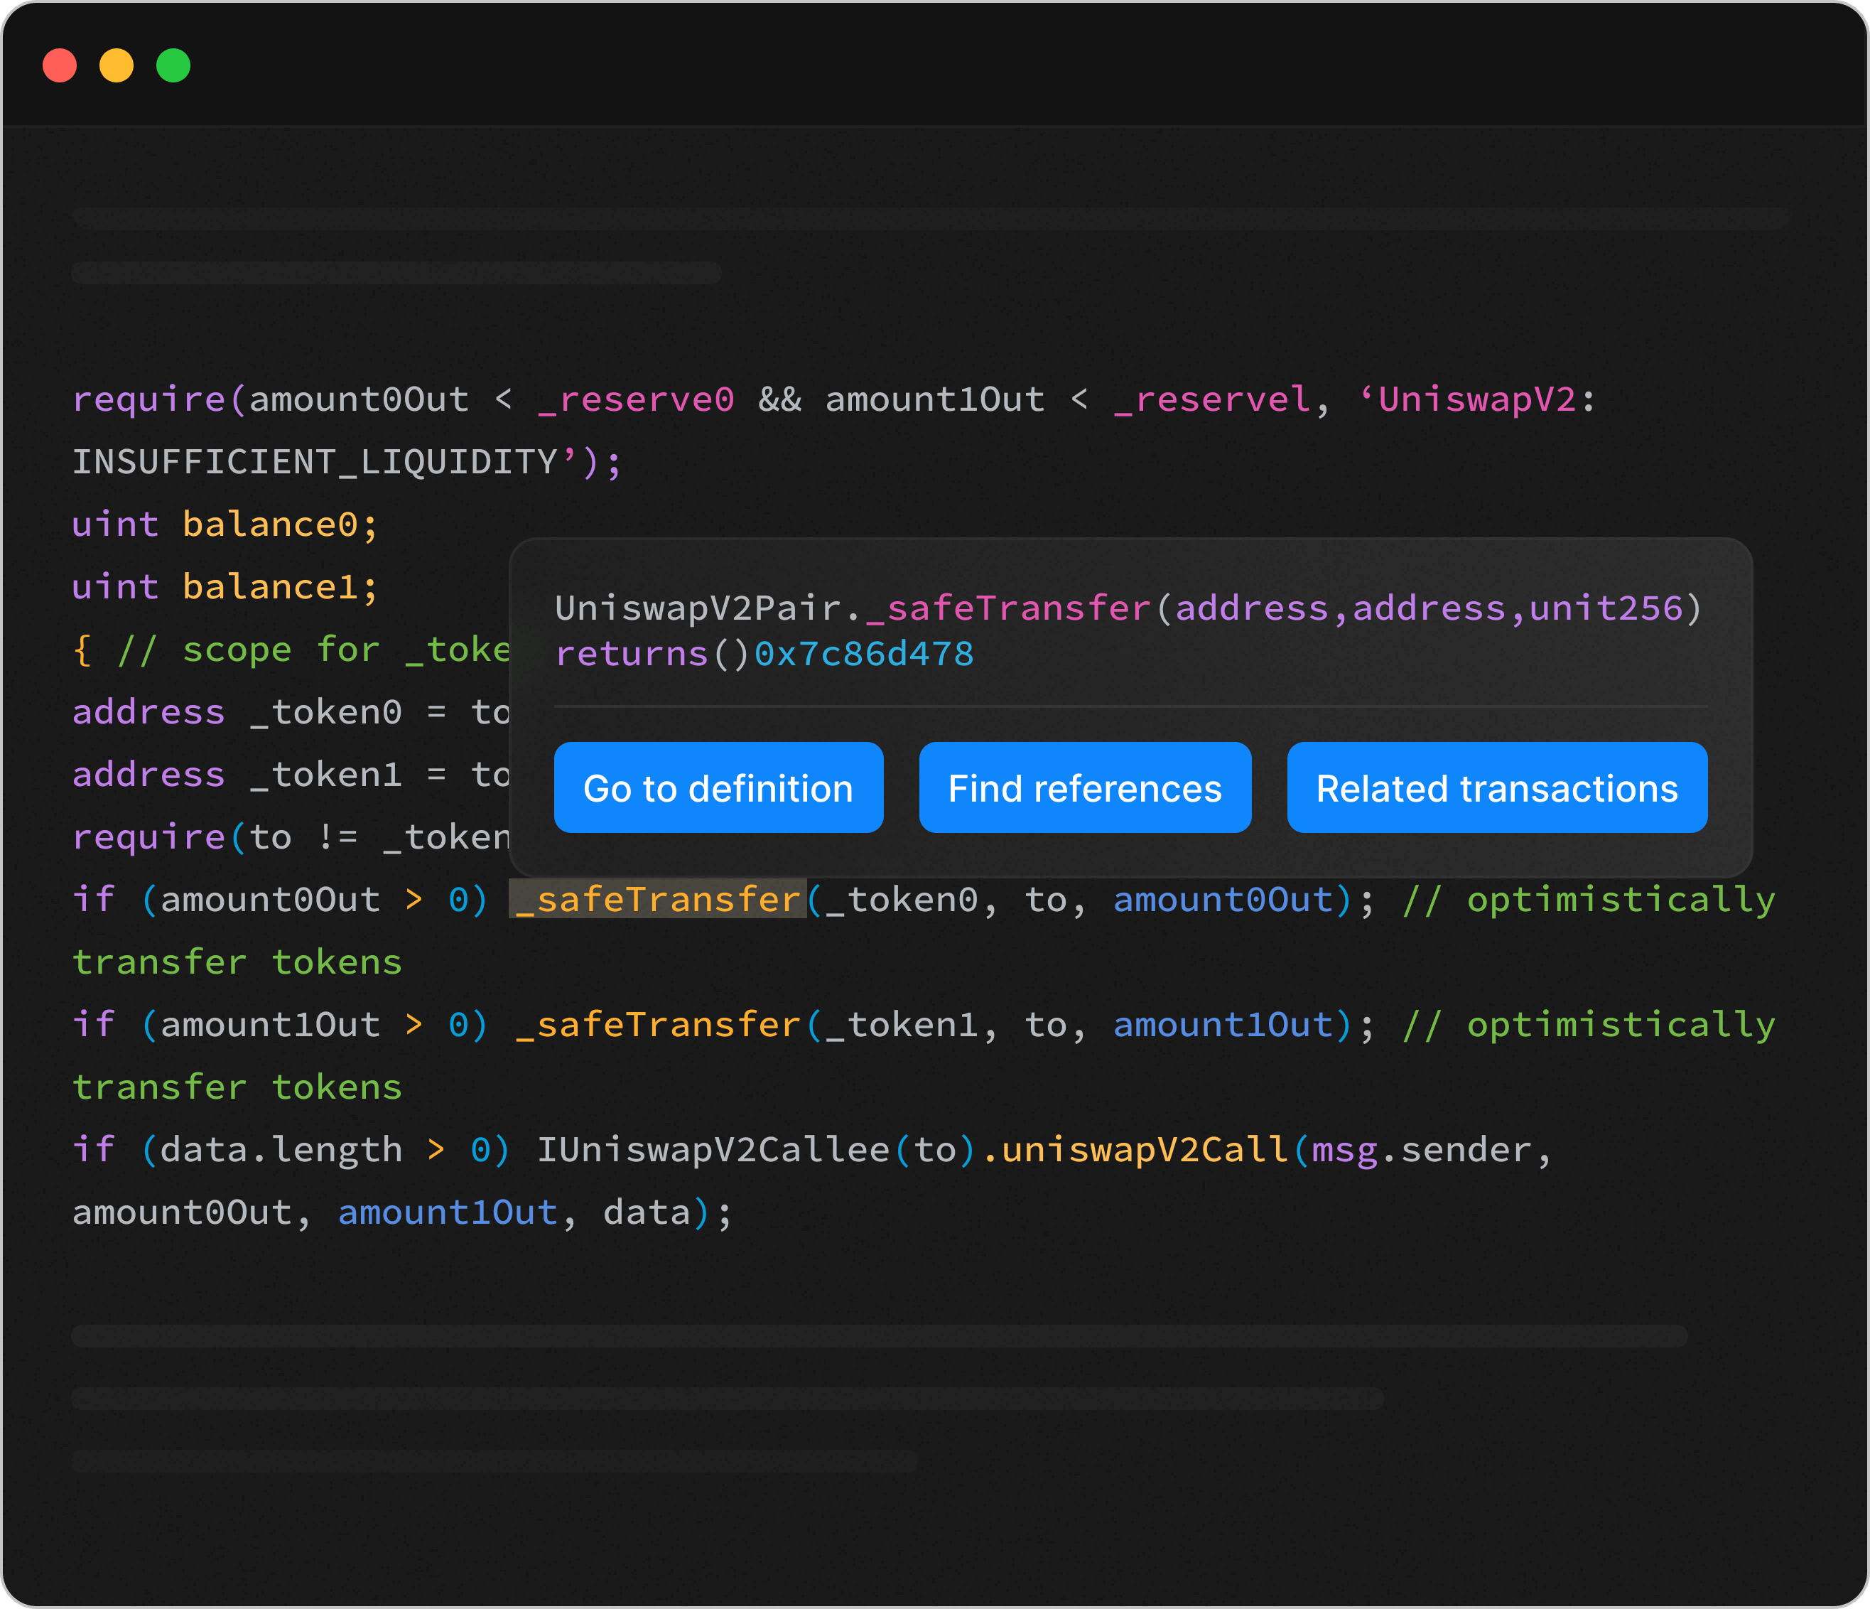
Task: Click the blue amount1Out in the last line
Action: [448, 1212]
